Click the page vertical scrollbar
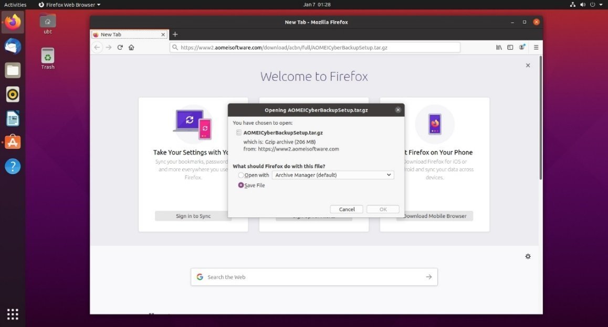 (x=540, y=118)
